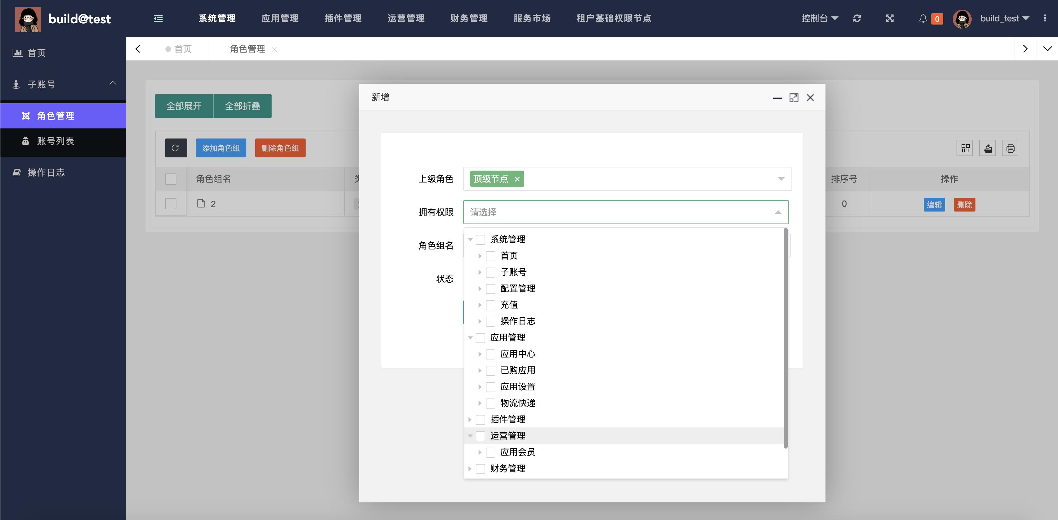
Task: Tick the checkbox for role group 2
Action: [171, 203]
